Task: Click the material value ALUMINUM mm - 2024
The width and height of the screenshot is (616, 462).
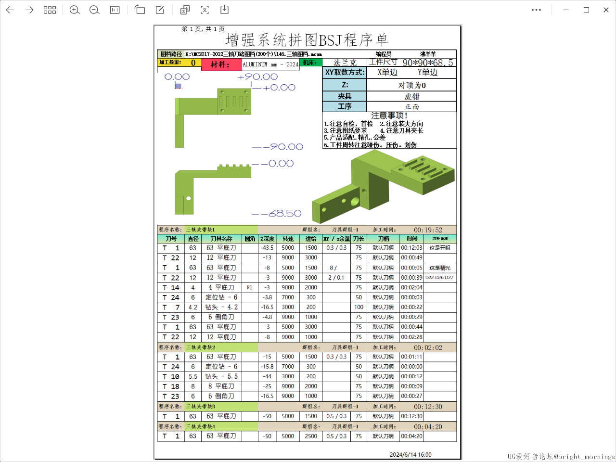Action: tap(270, 64)
